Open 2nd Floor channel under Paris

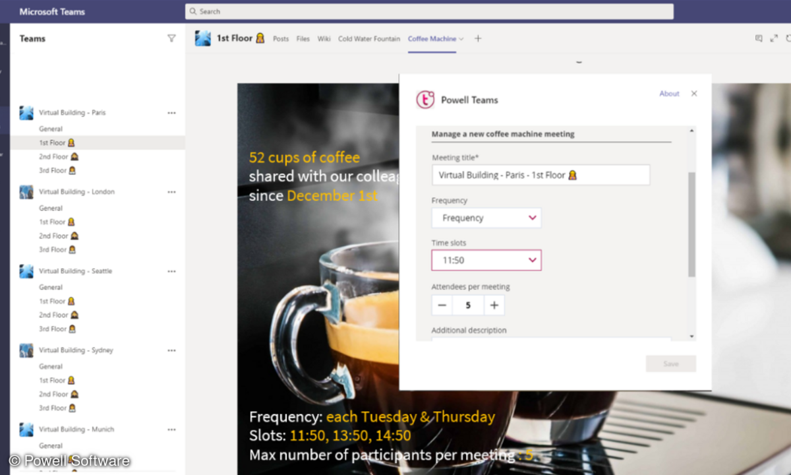[59, 156]
